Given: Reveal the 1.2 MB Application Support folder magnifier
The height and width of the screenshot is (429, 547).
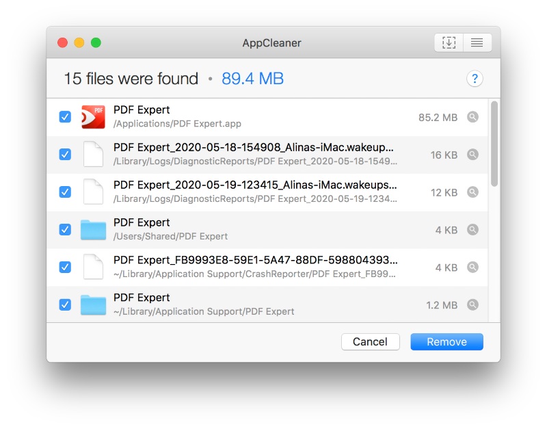Looking at the screenshot, I should tap(472, 304).
